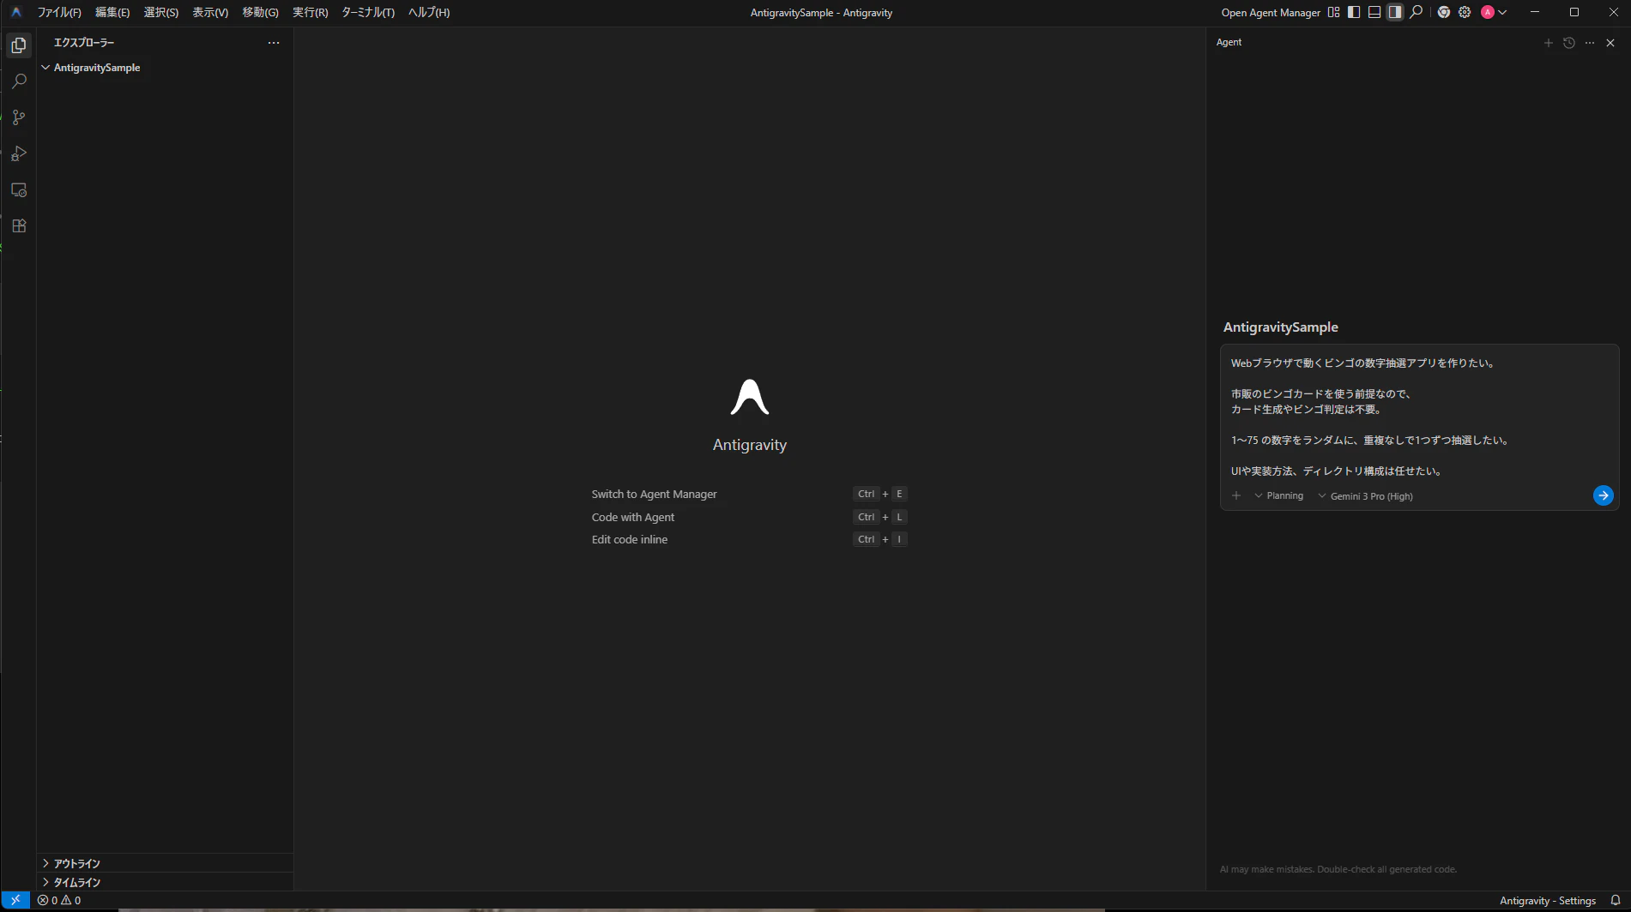Open the Search view in activity bar
Viewport: 1631px width, 912px height.
[19, 81]
